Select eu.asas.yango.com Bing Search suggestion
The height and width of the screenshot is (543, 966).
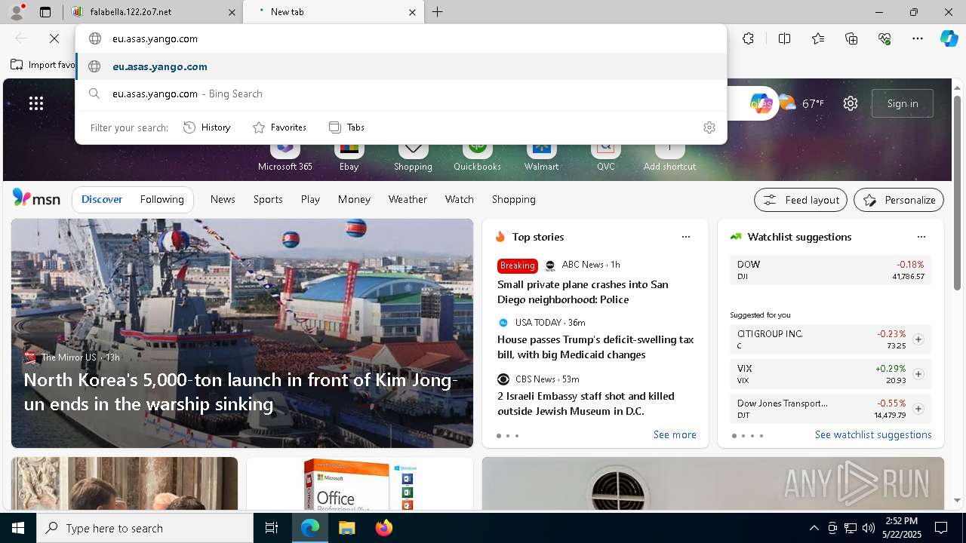click(x=401, y=94)
